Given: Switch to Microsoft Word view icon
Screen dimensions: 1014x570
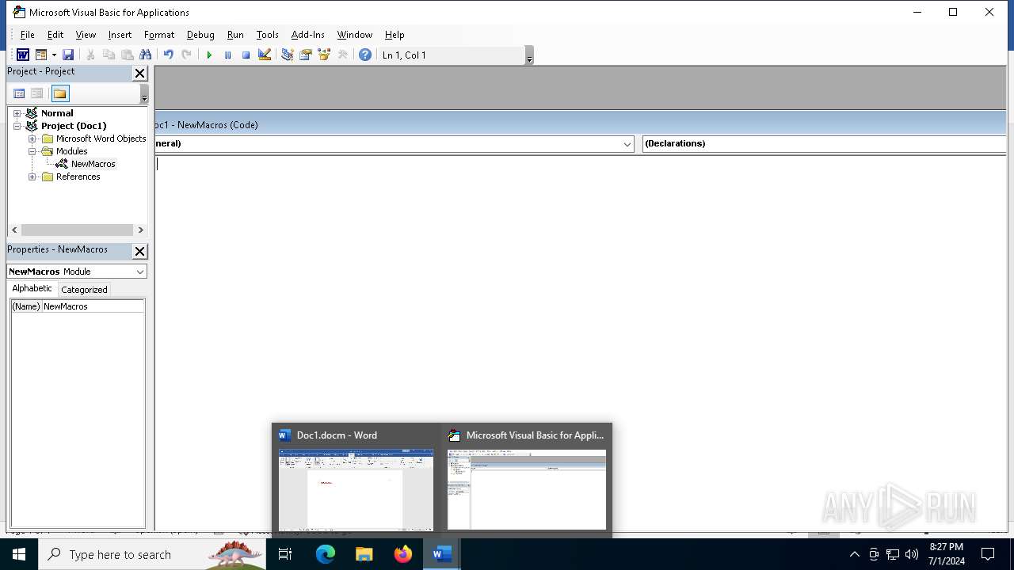Looking at the screenshot, I should click(23, 55).
